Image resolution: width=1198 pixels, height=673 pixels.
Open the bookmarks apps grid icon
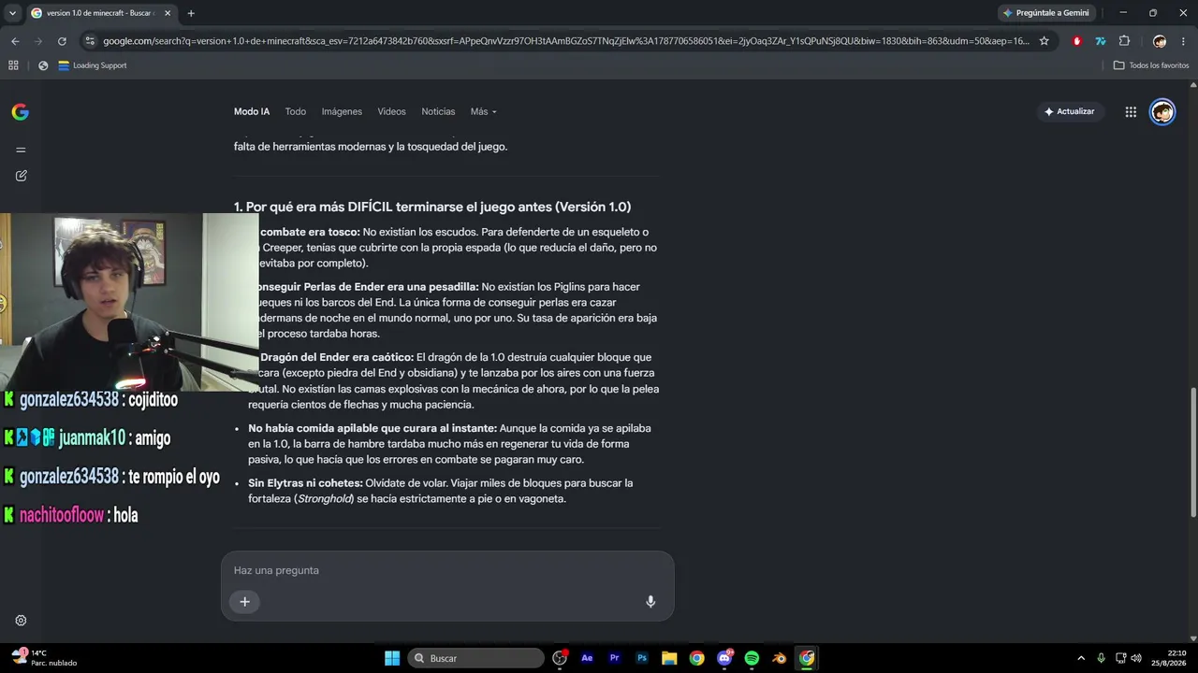coord(13,65)
